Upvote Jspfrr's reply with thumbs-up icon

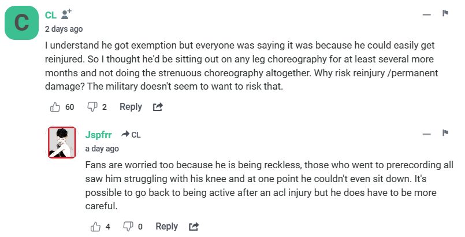[96, 227]
